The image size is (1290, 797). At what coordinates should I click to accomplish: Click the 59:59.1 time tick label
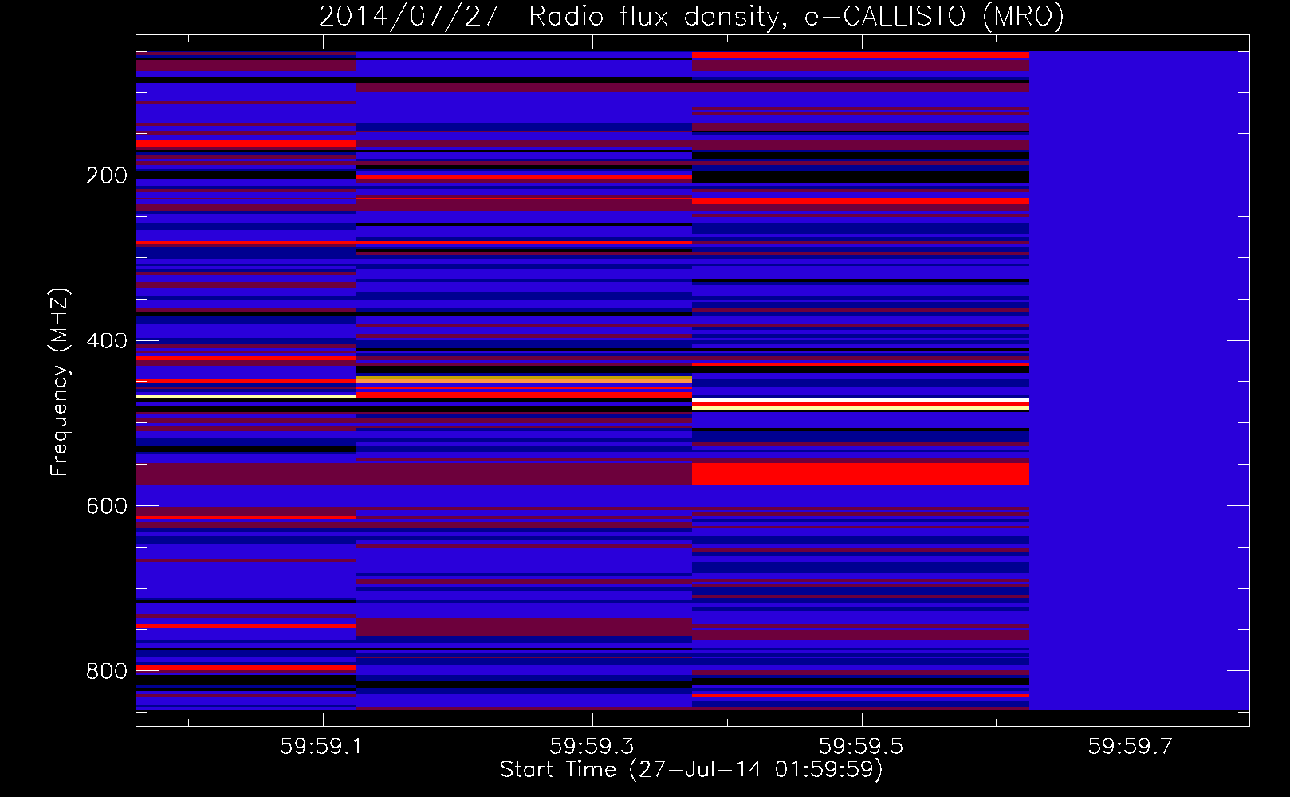click(321, 747)
